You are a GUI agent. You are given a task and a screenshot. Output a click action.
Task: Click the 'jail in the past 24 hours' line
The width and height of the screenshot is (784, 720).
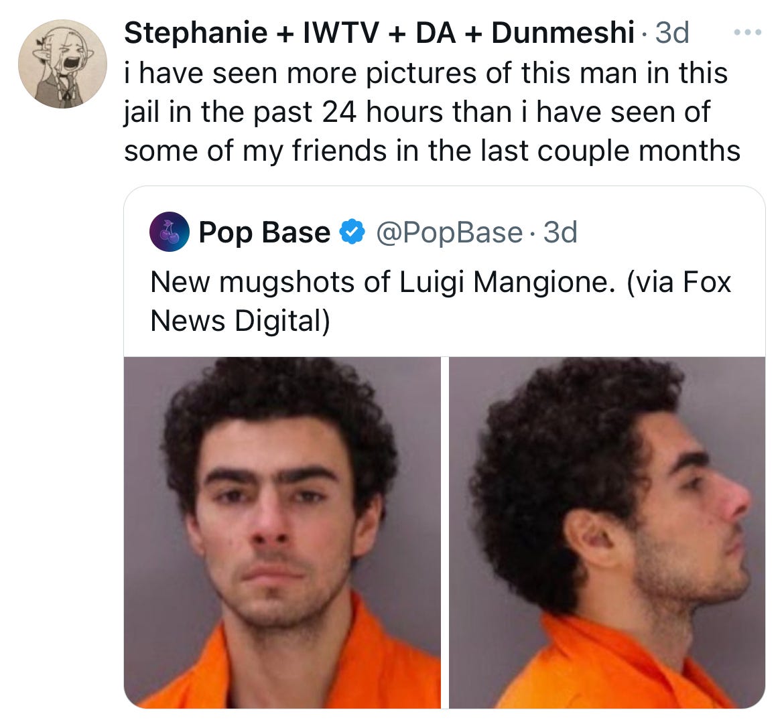285,112
